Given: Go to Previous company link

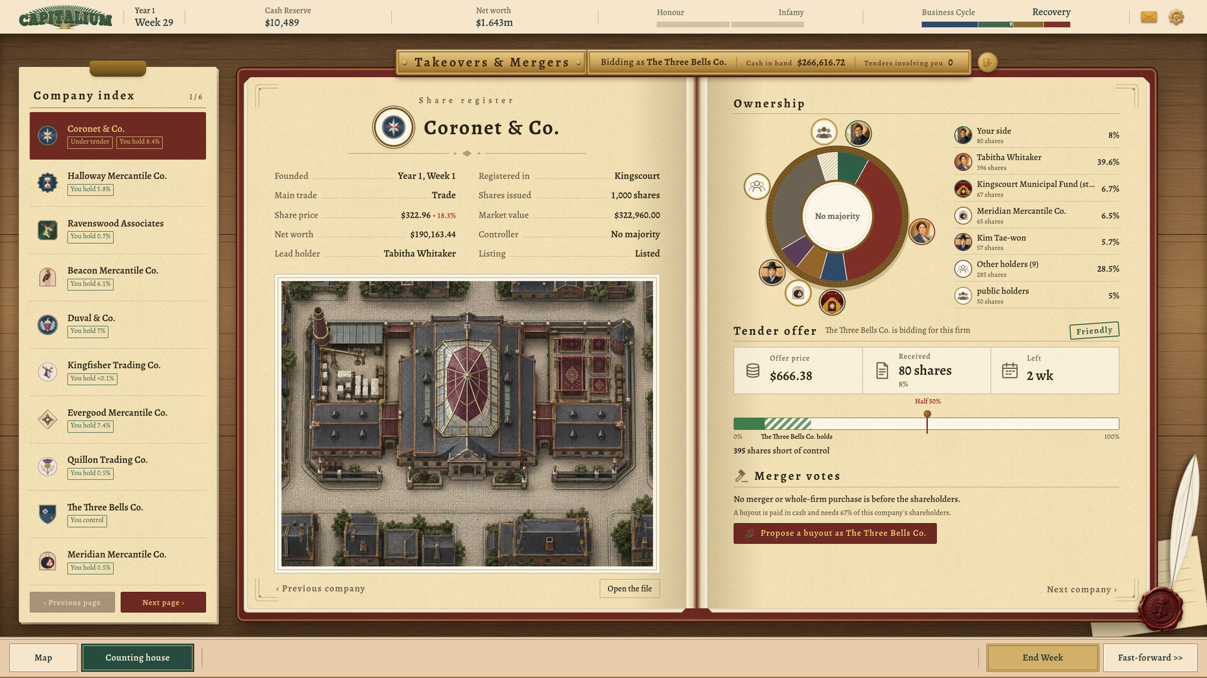Looking at the screenshot, I should pos(321,588).
